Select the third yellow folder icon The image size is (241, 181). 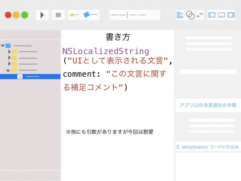click(x=14, y=64)
